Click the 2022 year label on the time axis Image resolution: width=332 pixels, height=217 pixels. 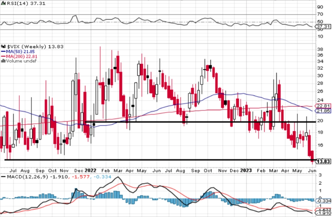90,170
